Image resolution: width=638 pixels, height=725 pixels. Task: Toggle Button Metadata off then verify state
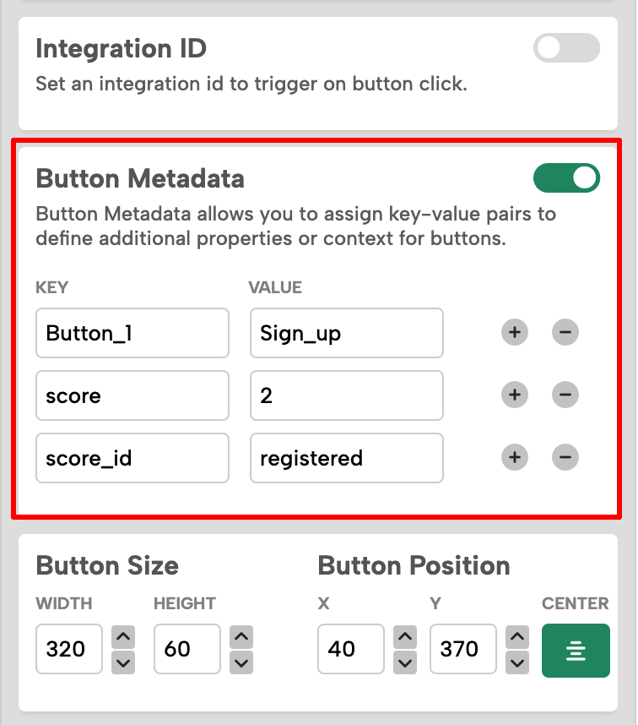(x=566, y=178)
